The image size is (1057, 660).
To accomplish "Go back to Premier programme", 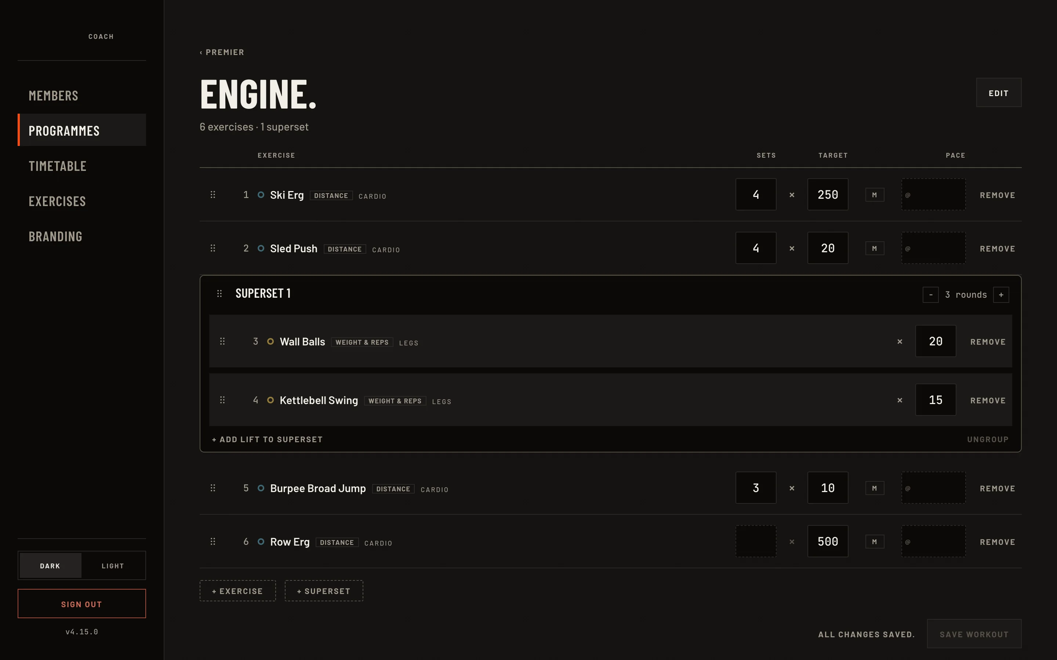I will click(222, 52).
